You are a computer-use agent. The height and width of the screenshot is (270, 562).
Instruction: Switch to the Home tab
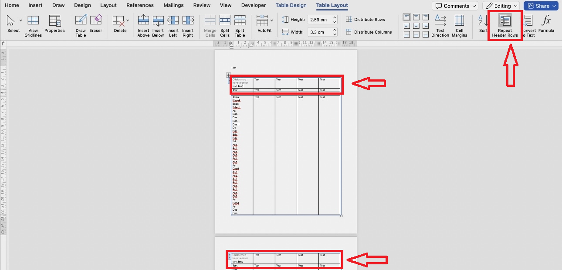coord(12,5)
